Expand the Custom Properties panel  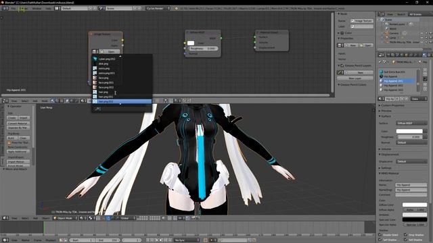[392, 105]
